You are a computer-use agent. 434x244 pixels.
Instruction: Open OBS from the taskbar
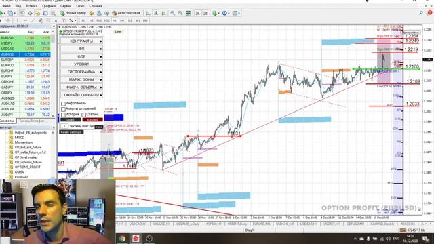tap(149, 238)
